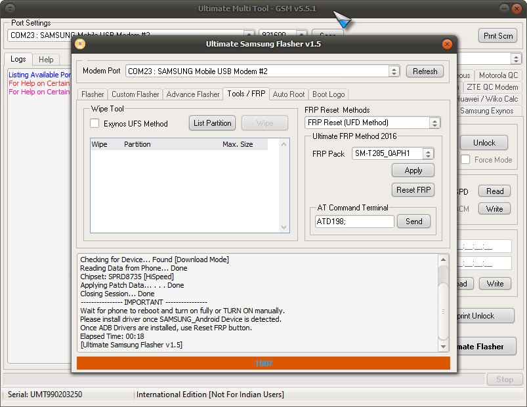527x407 pixels.
Task: Click Reset FRP under Ultimate FRP Method 2016
Action: 413,191
